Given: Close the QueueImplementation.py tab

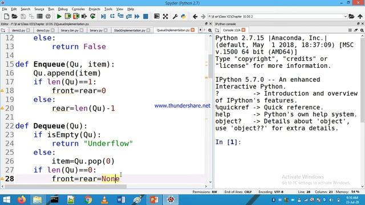Looking at the screenshot, I should 193,30.
